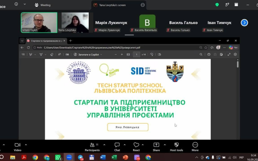Expand participants options caret
Image resolution: width=258 pixels, height=161 pixels.
104,145
